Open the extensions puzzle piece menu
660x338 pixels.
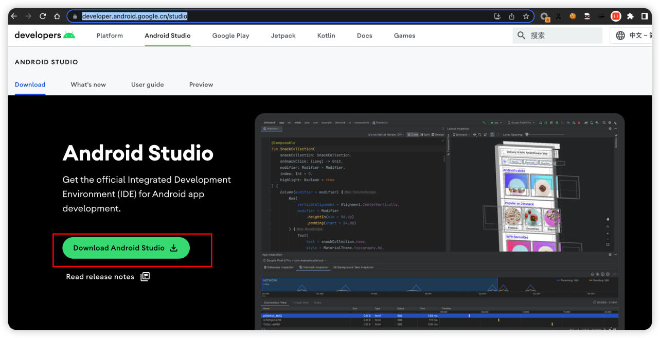pos(630,16)
